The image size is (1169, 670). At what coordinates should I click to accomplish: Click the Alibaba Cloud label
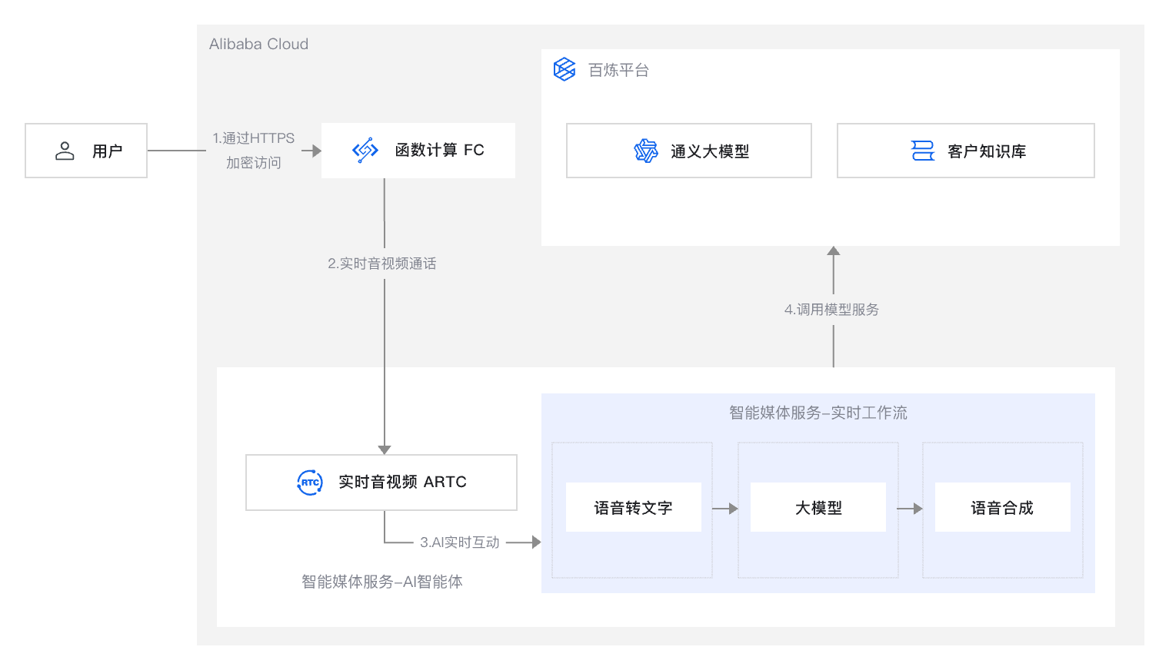258,44
